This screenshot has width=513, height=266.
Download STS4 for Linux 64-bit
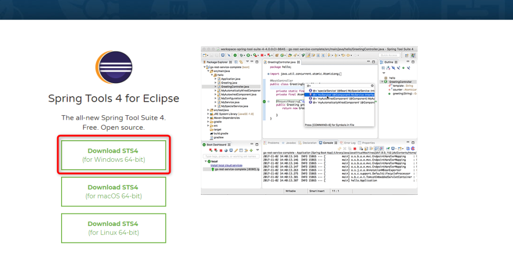click(x=114, y=228)
